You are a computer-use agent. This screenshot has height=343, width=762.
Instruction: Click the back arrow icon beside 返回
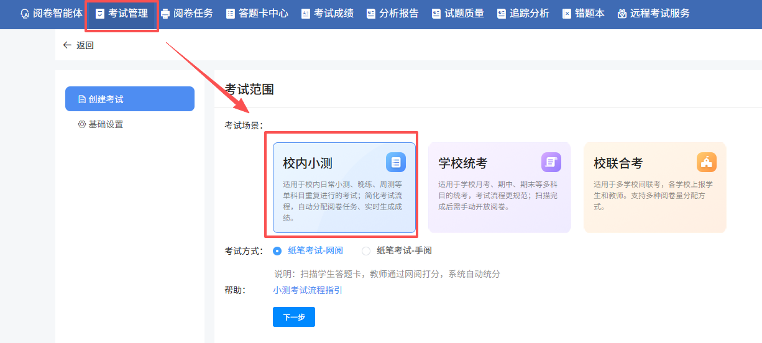tap(67, 45)
